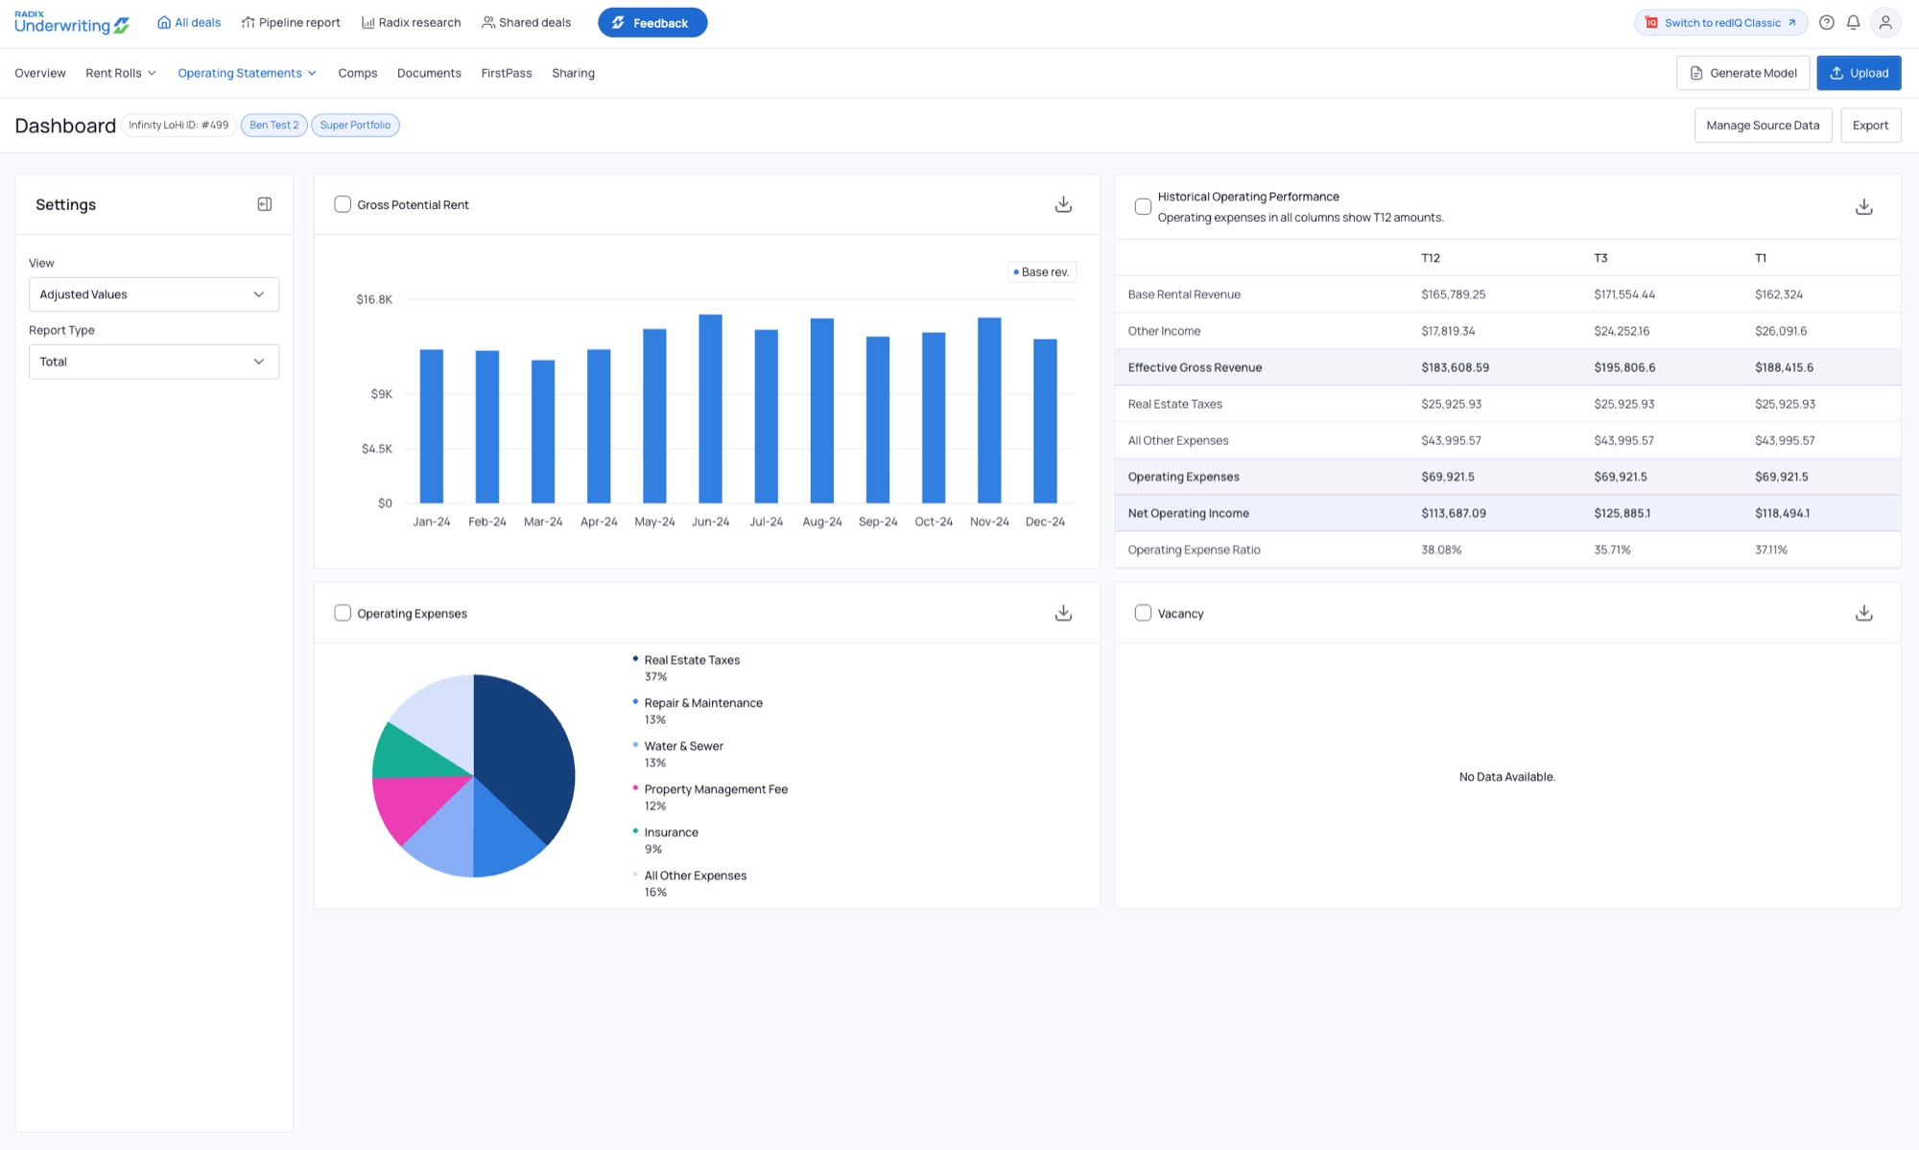Image resolution: width=1919 pixels, height=1150 pixels.
Task: Open Radix research
Action: click(x=411, y=22)
